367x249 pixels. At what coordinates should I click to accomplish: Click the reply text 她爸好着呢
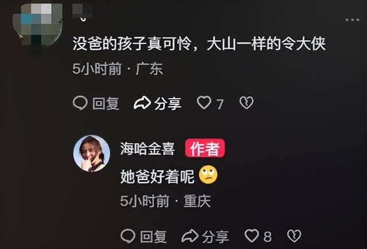[157, 177]
